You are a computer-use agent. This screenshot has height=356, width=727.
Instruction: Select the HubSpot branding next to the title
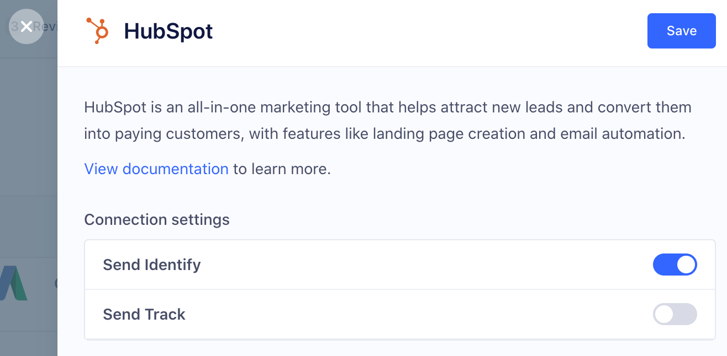tap(96, 30)
